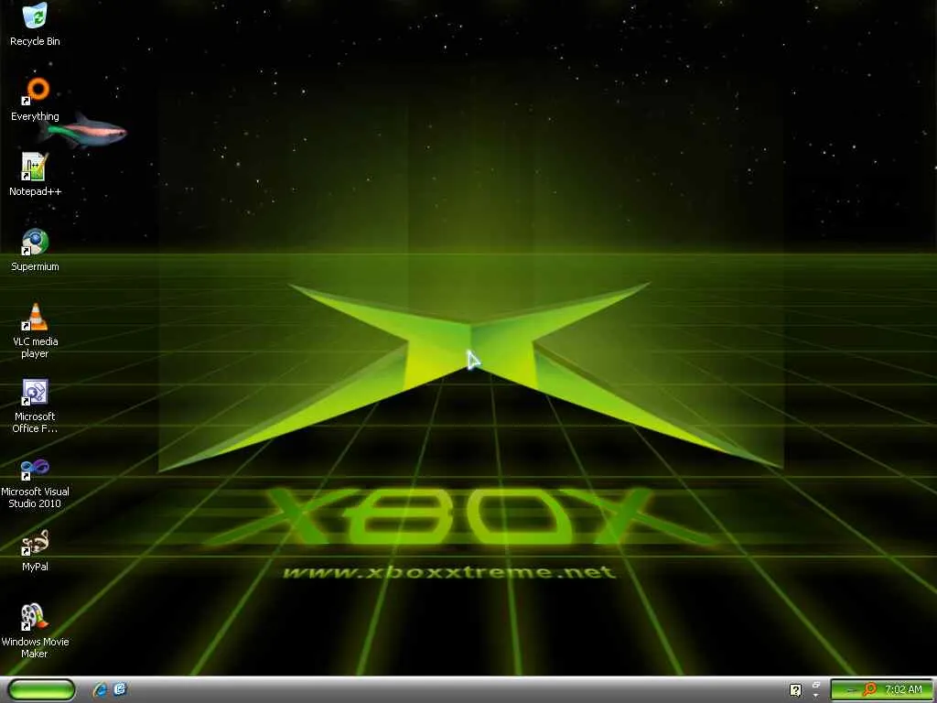This screenshot has height=703, width=937.
Task: Open the Recycle Bin desktop icon
Action: click(x=35, y=24)
